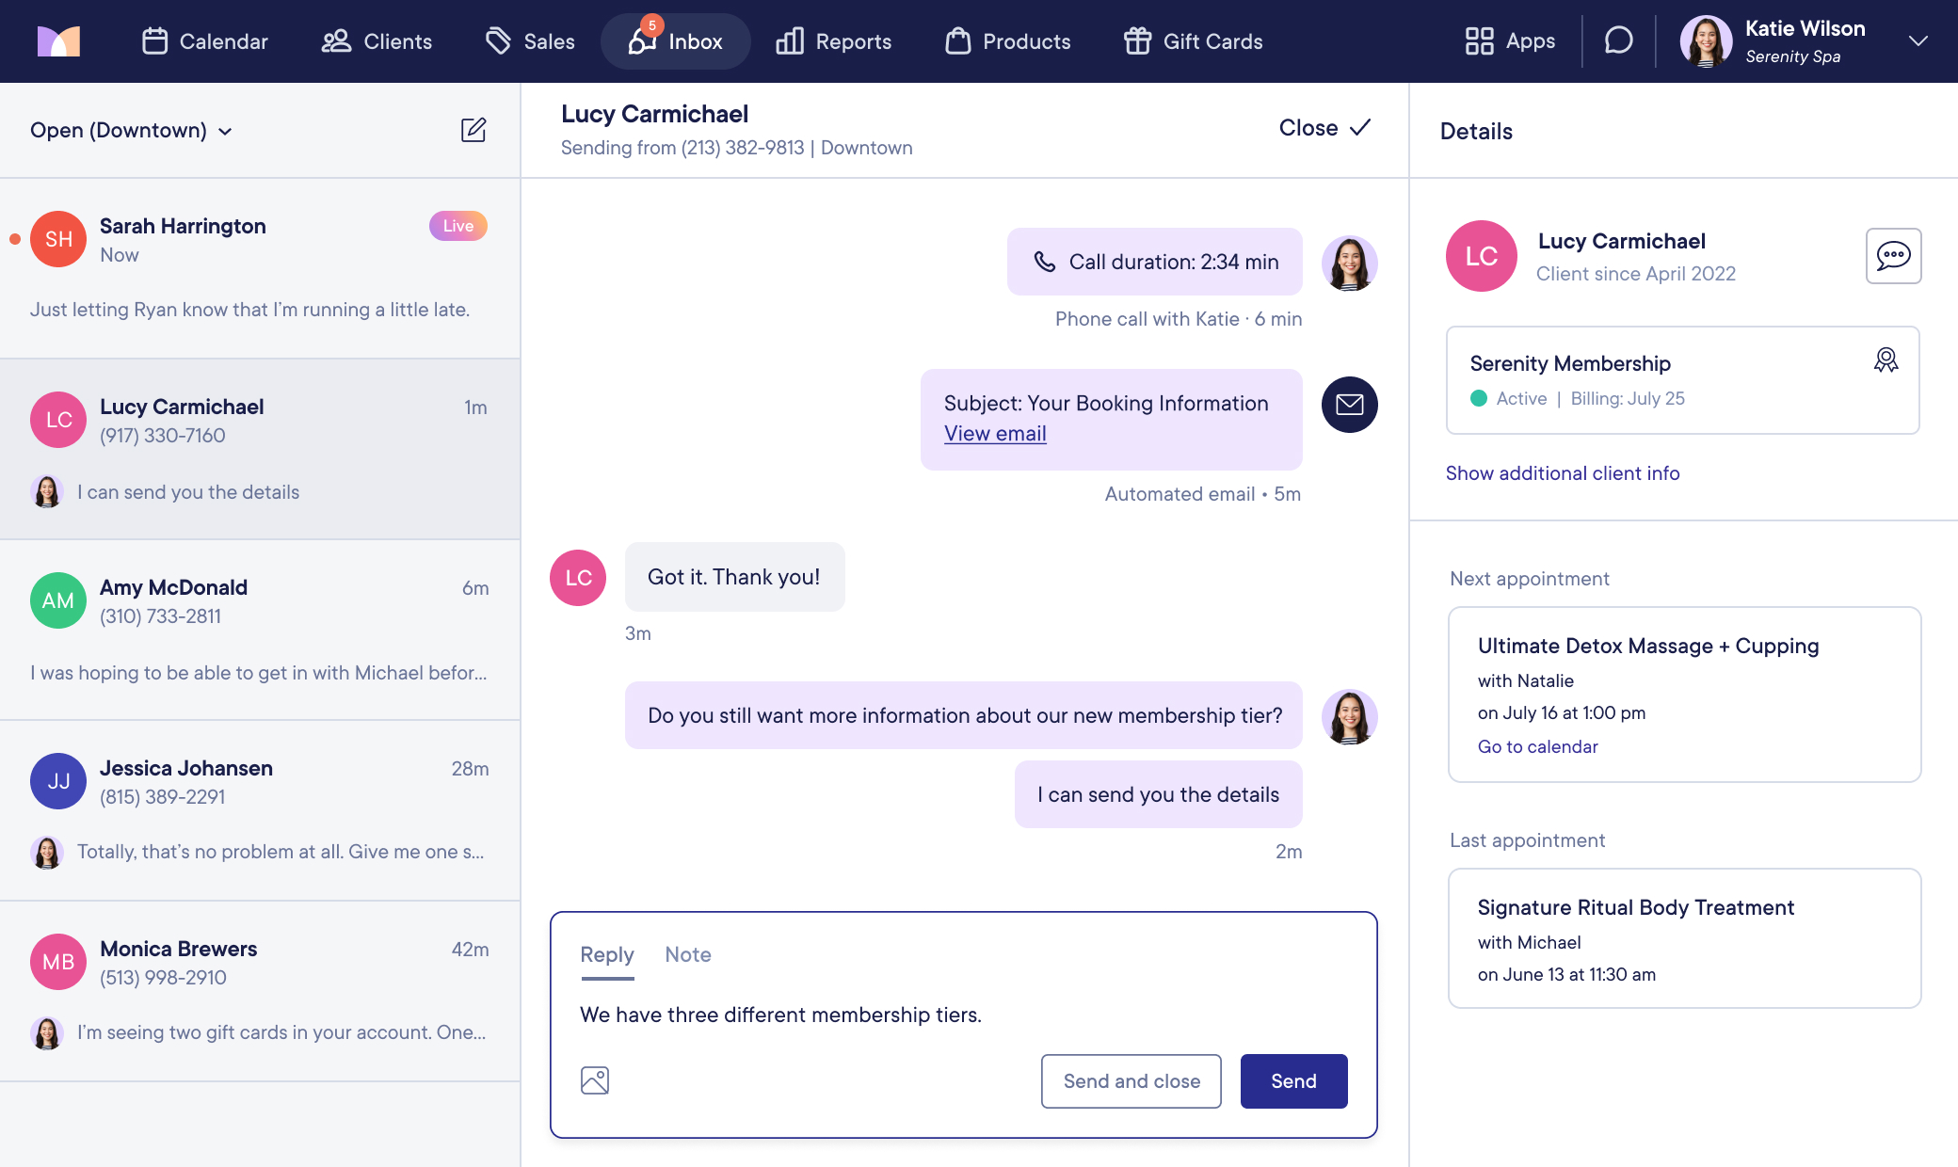The height and width of the screenshot is (1167, 1958).
Task: Click the Serenity Membership badge icon
Action: pyautogui.click(x=1886, y=360)
